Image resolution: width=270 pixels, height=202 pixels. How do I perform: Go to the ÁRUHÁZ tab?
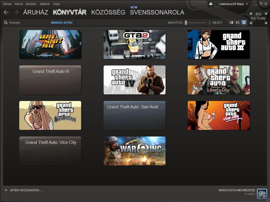(x=36, y=12)
